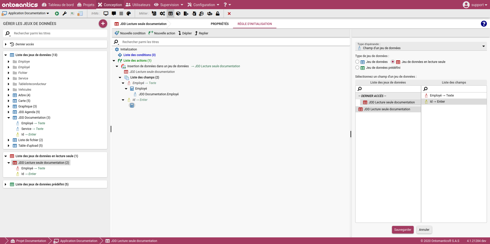Open the wrench settings tool
The image size is (490, 244).
pos(65,13)
